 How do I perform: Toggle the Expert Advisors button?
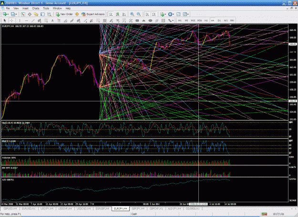pos(93,14)
